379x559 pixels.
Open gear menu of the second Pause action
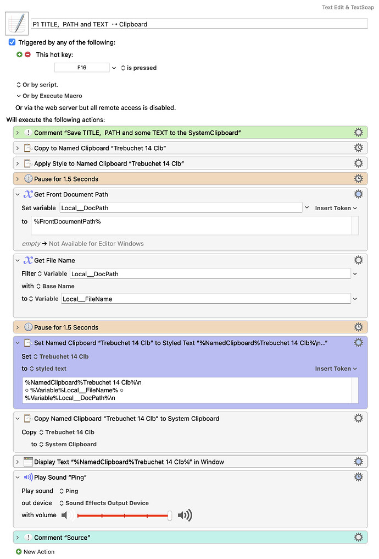click(358, 327)
